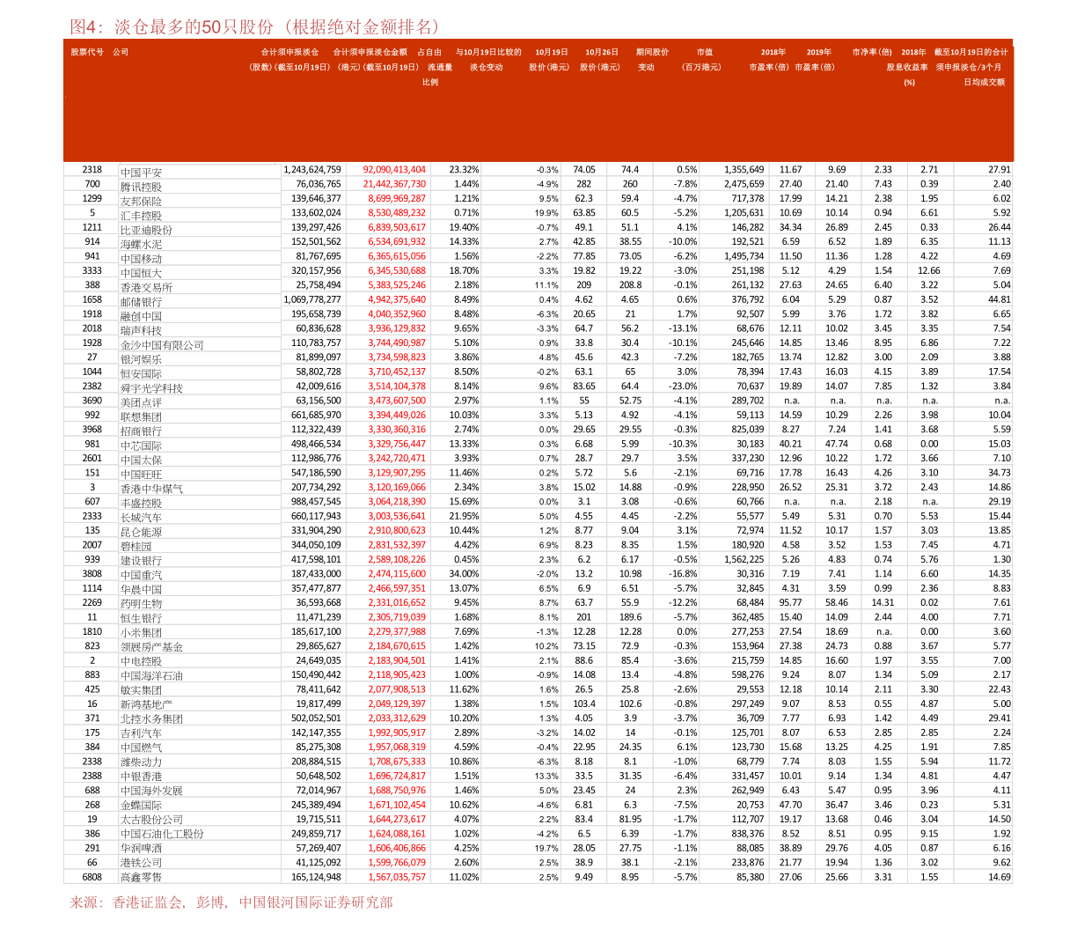
Task: Click company name 比亚迪股份
Action: click(x=147, y=230)
